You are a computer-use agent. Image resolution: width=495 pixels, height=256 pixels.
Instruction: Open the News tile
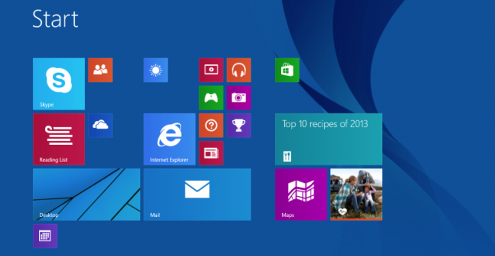[x=211, y=153]
